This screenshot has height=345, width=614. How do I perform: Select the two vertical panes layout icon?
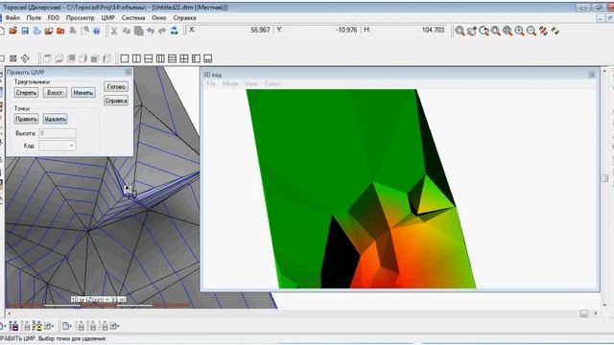136,58
